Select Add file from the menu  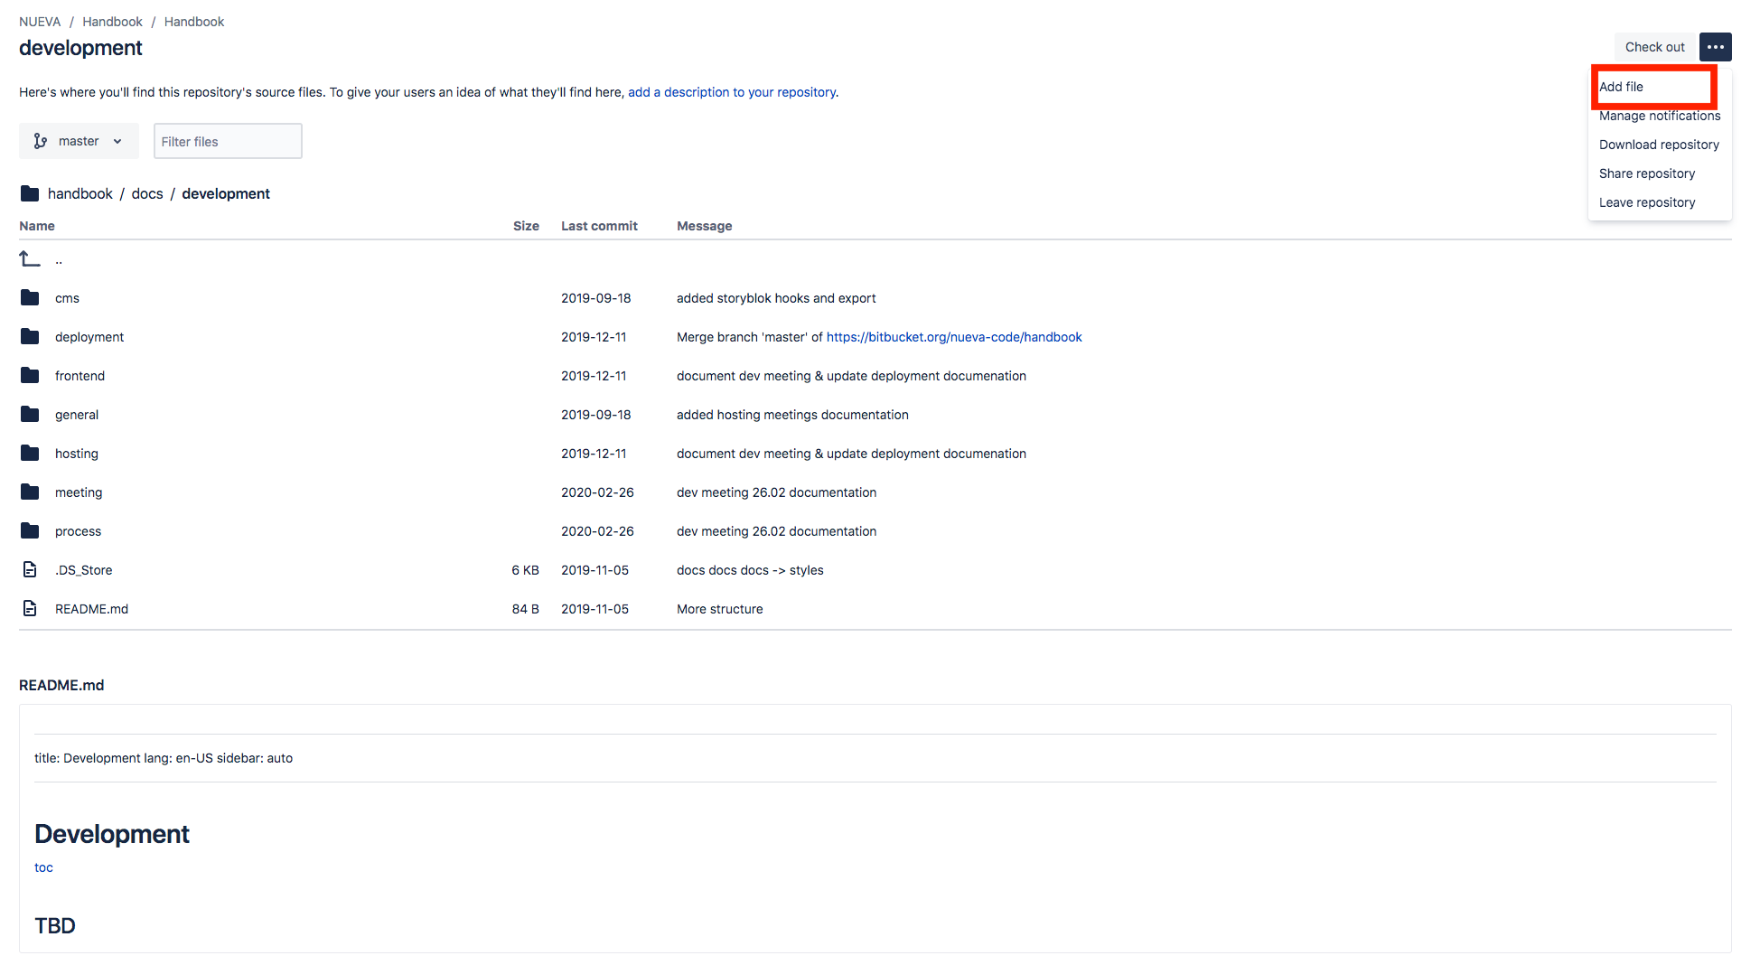[x=1621, y=87]
